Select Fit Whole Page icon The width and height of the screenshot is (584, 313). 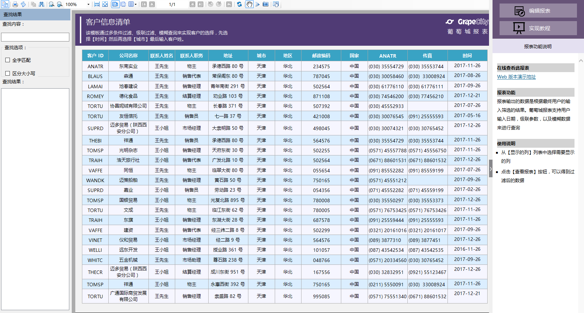(105, 4)
